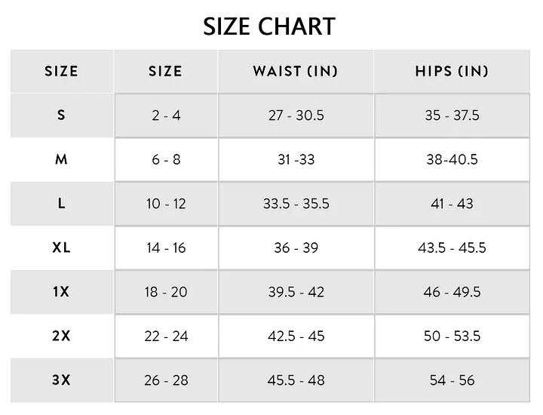Click the hips cell reading 54 - 56
This screenshot has width=543, height=415.
pyautogui.click(x=452, y=380)
